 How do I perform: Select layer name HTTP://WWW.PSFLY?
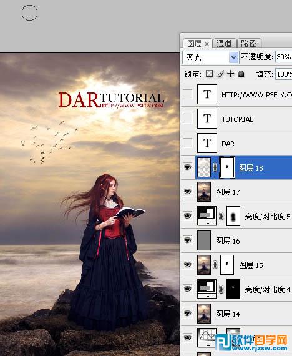pyautogui.click(x=256, y=95)
